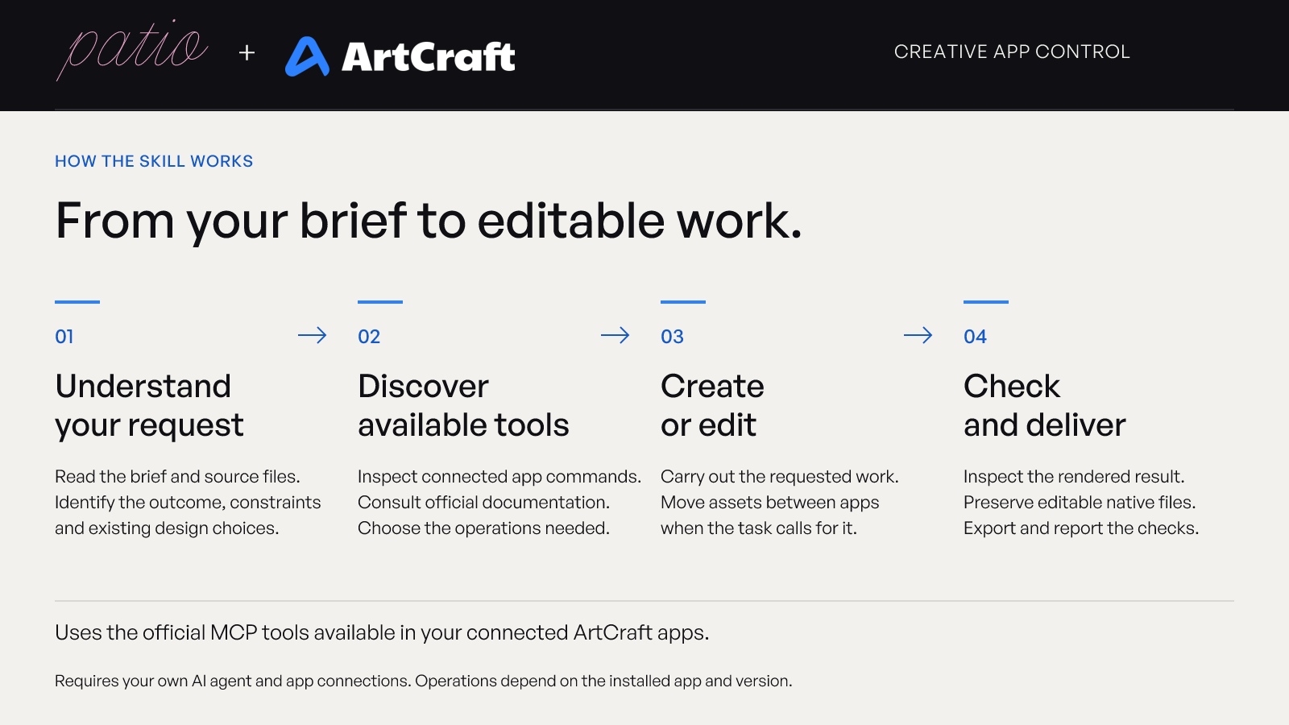This screenshot has height=725, width=1289.
Task: Click the headline From your brief to editable work
Action: [429, 221]
